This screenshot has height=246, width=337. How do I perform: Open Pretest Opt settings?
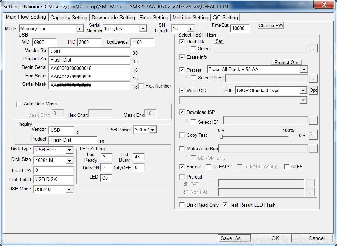[286, 62]
